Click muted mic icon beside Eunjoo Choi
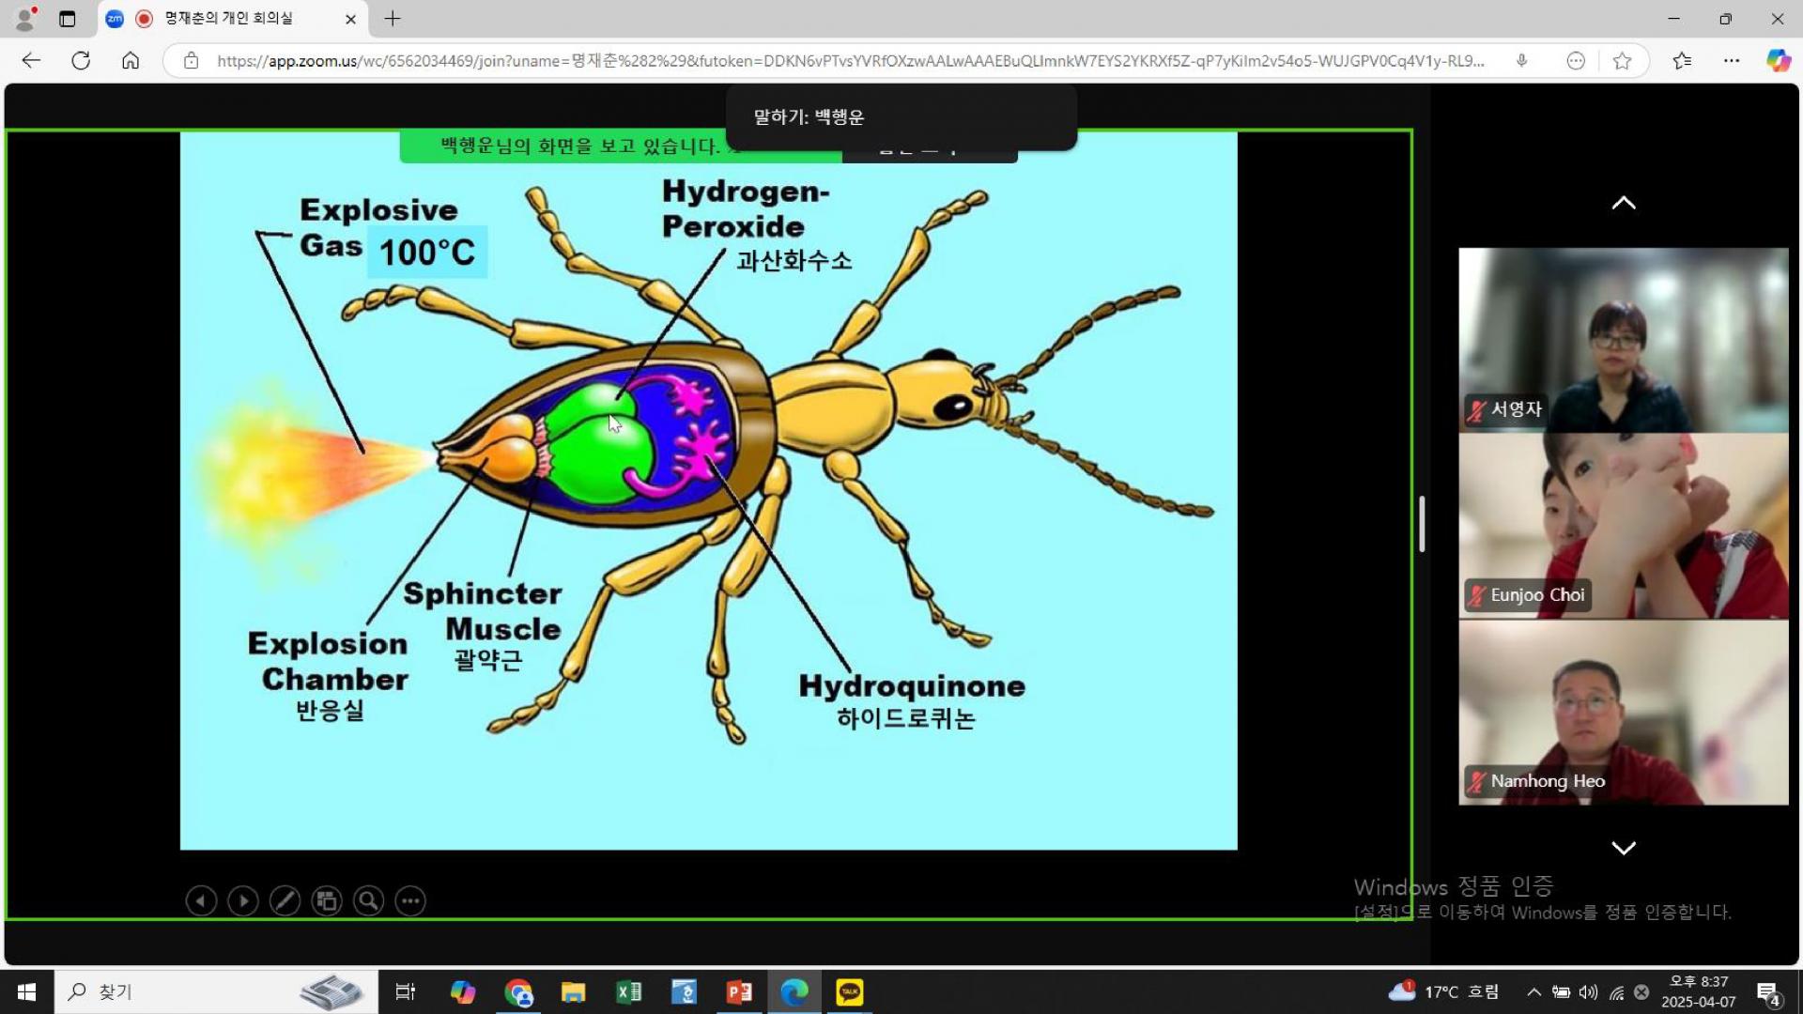Image resolution: width=1803 pixels, height=1014 pixels. click(x=1476, y=595)
